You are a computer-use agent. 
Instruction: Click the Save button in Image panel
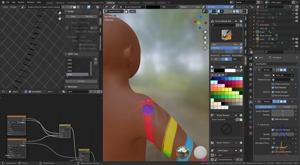coord(73,17)
